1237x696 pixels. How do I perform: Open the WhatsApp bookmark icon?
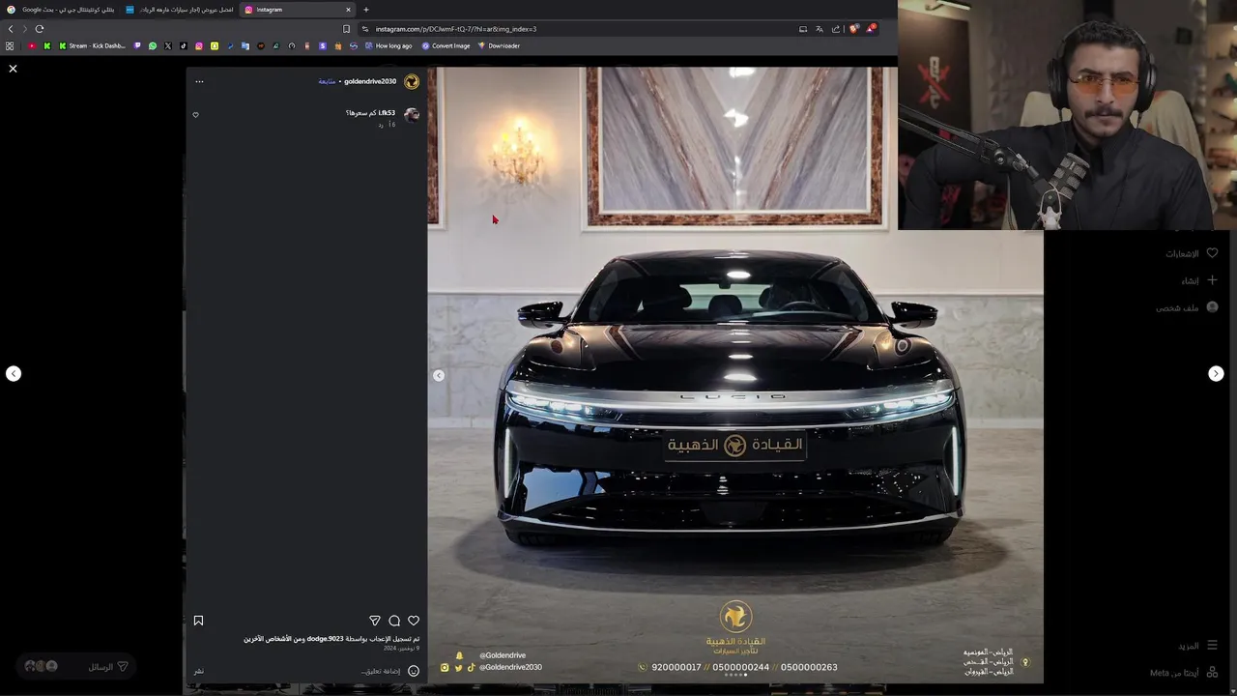point(153,45)
